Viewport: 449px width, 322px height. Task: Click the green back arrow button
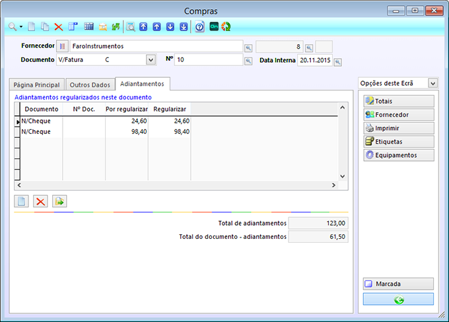(x=398, y=299)
